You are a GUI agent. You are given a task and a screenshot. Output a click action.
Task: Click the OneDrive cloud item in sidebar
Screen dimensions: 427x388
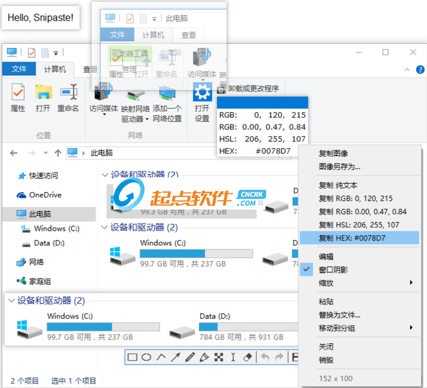click(x=39, y=195)
